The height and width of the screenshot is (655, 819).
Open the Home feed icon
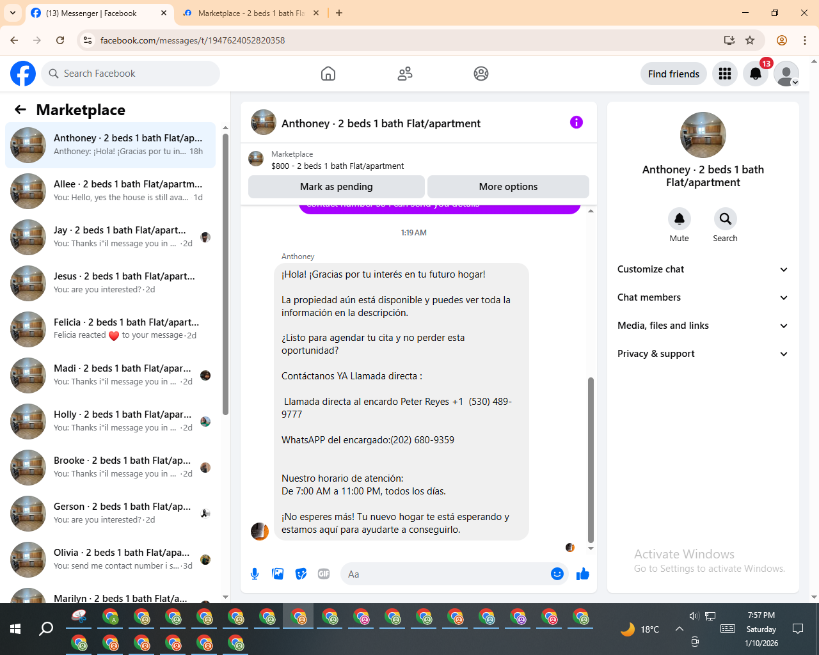tap(328, 74)
